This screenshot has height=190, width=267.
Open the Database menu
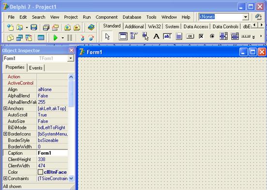[132, 17]
